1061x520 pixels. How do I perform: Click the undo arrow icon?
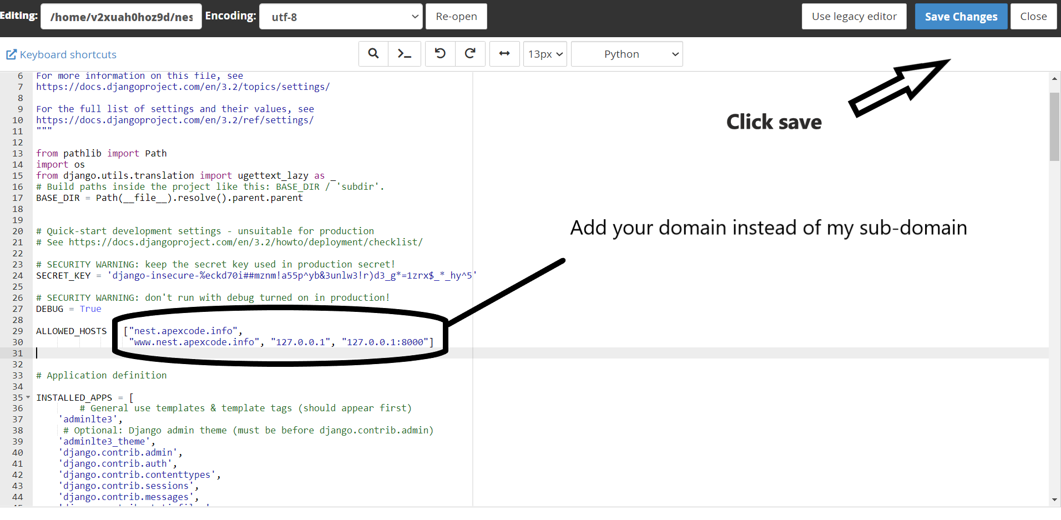coord(440,54)
